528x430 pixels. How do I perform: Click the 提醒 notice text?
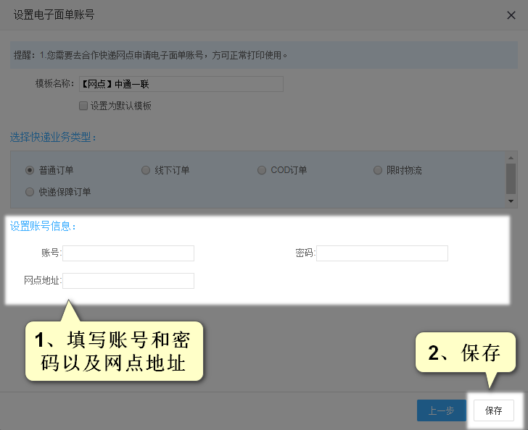150,55
